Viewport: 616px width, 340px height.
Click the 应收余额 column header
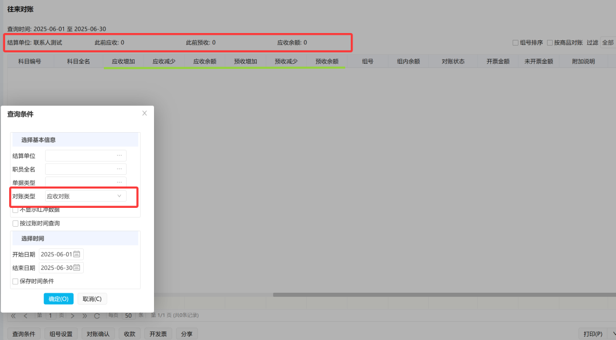coord(205,62)
